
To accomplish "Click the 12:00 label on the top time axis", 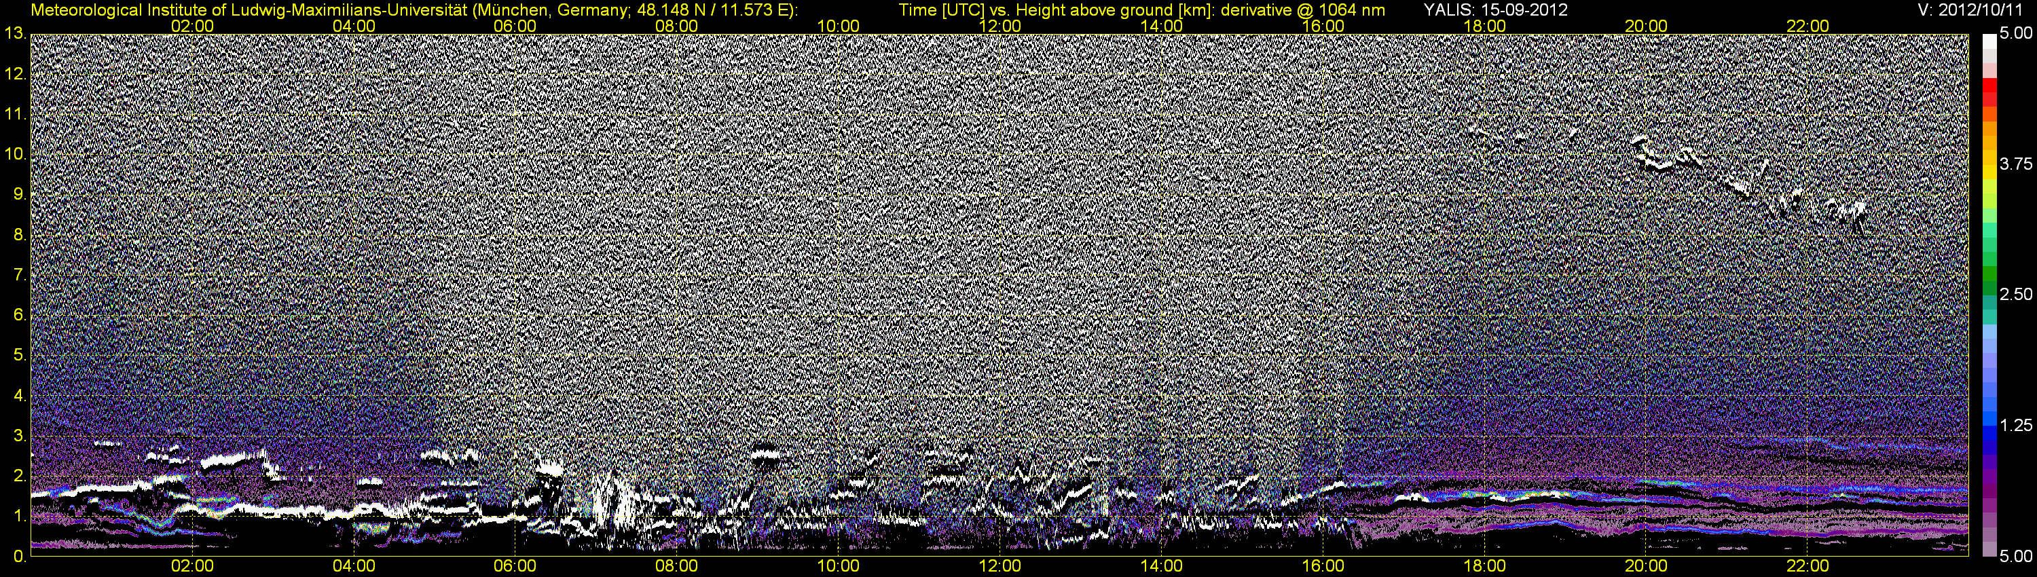I will pos(999,26).
